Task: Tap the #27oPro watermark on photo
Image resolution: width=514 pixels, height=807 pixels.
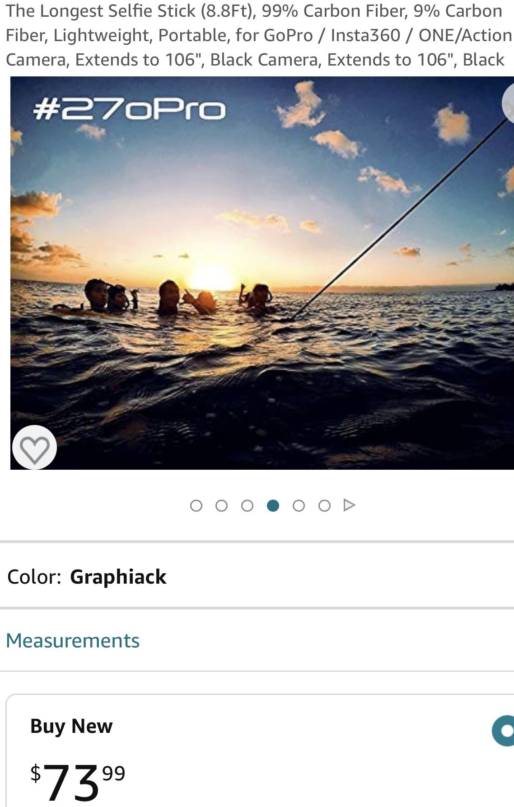Action: tap(129, 110)
